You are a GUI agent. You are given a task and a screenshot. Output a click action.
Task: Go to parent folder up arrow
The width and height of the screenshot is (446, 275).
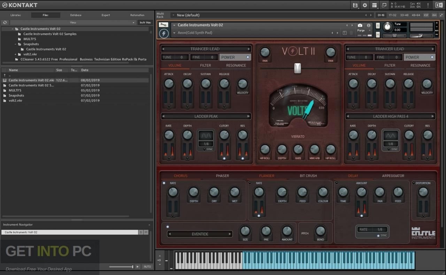click(5, 75)
